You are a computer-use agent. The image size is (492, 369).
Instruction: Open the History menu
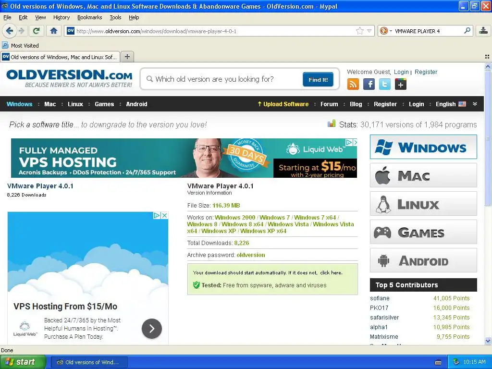tap(61, 17)
